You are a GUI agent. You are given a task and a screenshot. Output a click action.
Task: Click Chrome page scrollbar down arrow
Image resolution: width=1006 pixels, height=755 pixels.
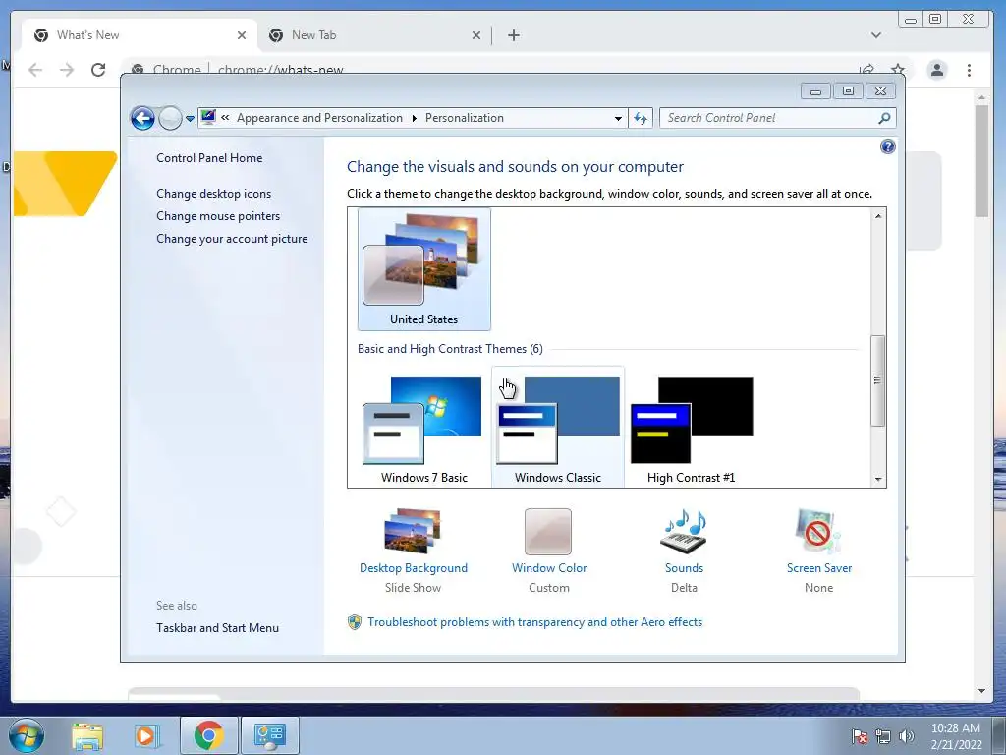coord(981,691)
